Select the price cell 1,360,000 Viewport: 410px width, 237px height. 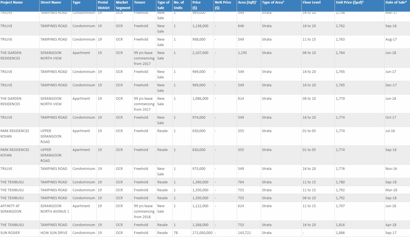point(200,182)
